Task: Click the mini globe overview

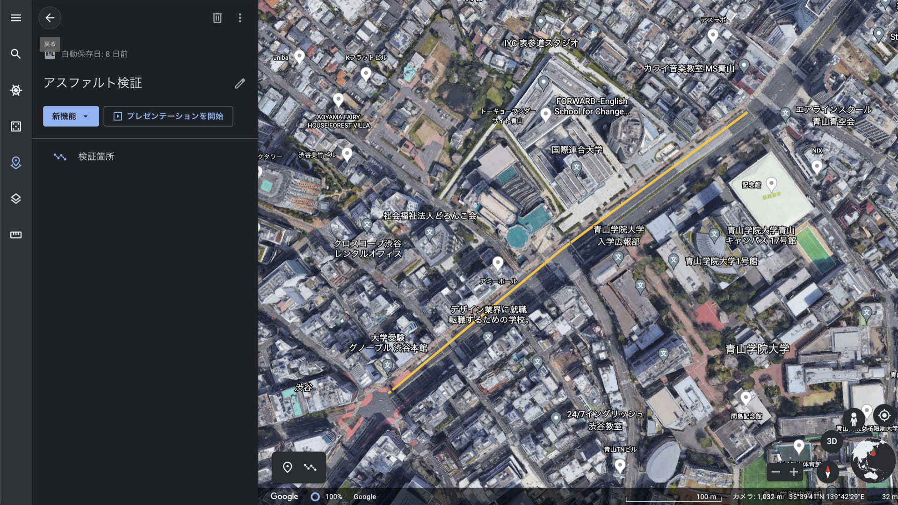Action: point(873,461)
